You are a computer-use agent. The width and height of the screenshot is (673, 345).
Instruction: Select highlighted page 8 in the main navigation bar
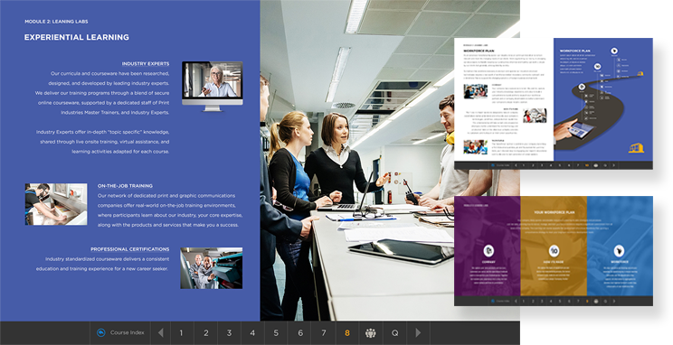346,333
